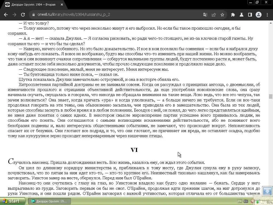Click the line 'Ты бунтовщица только ниже пояса'

(x=69, y=74)
